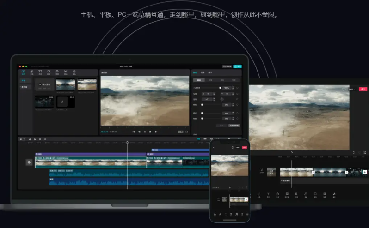
Task: Click the opacity value stepper arrows
Action: coord(232,87)
